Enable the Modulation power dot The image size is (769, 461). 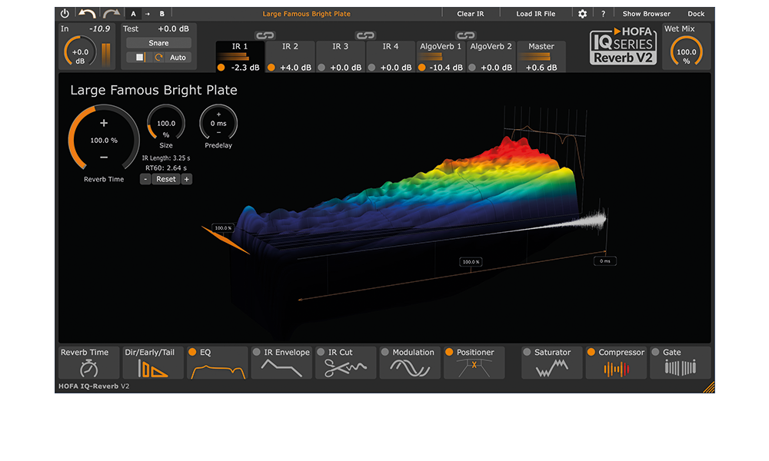click(385, 352)
